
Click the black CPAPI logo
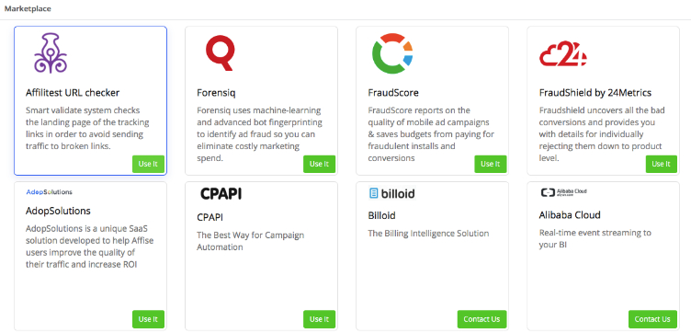click(x=221, y=193)
